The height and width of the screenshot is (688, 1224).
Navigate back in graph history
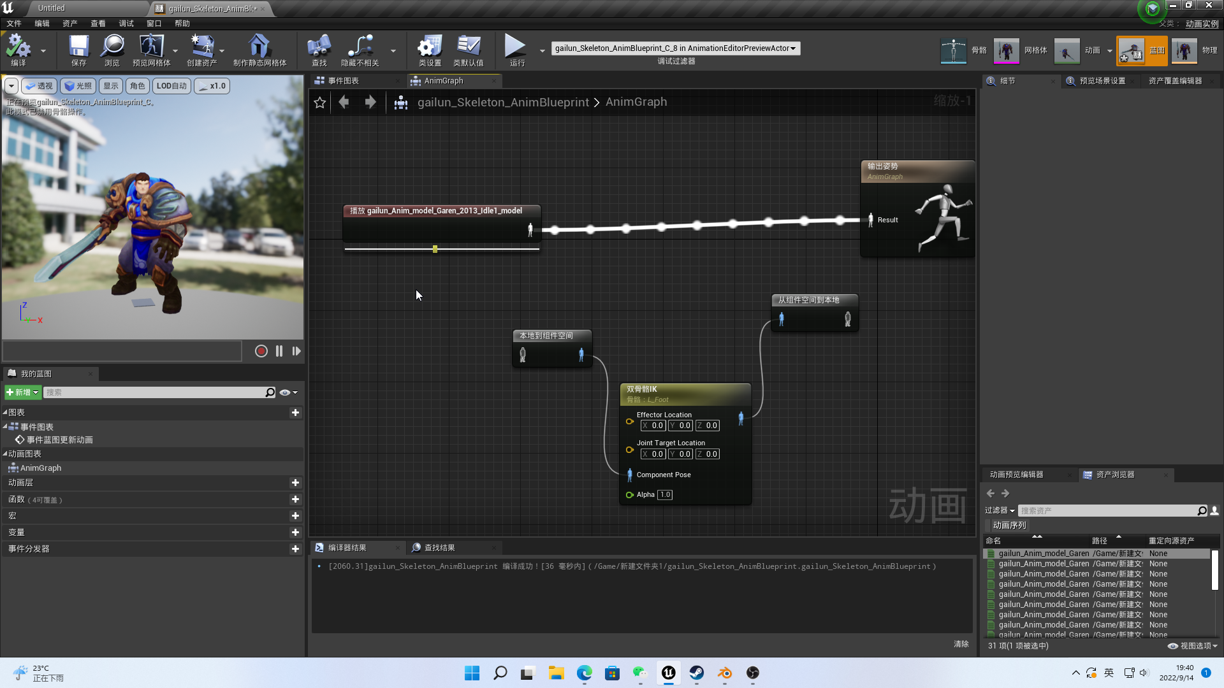(x=344, y=102)
